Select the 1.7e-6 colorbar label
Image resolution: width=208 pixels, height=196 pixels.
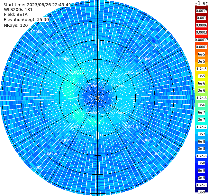click(202, 98)
